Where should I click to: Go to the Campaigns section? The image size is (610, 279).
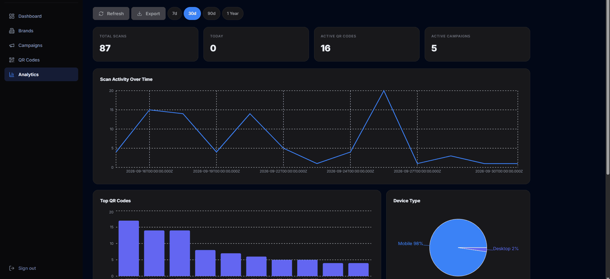(x=41, y=45)
